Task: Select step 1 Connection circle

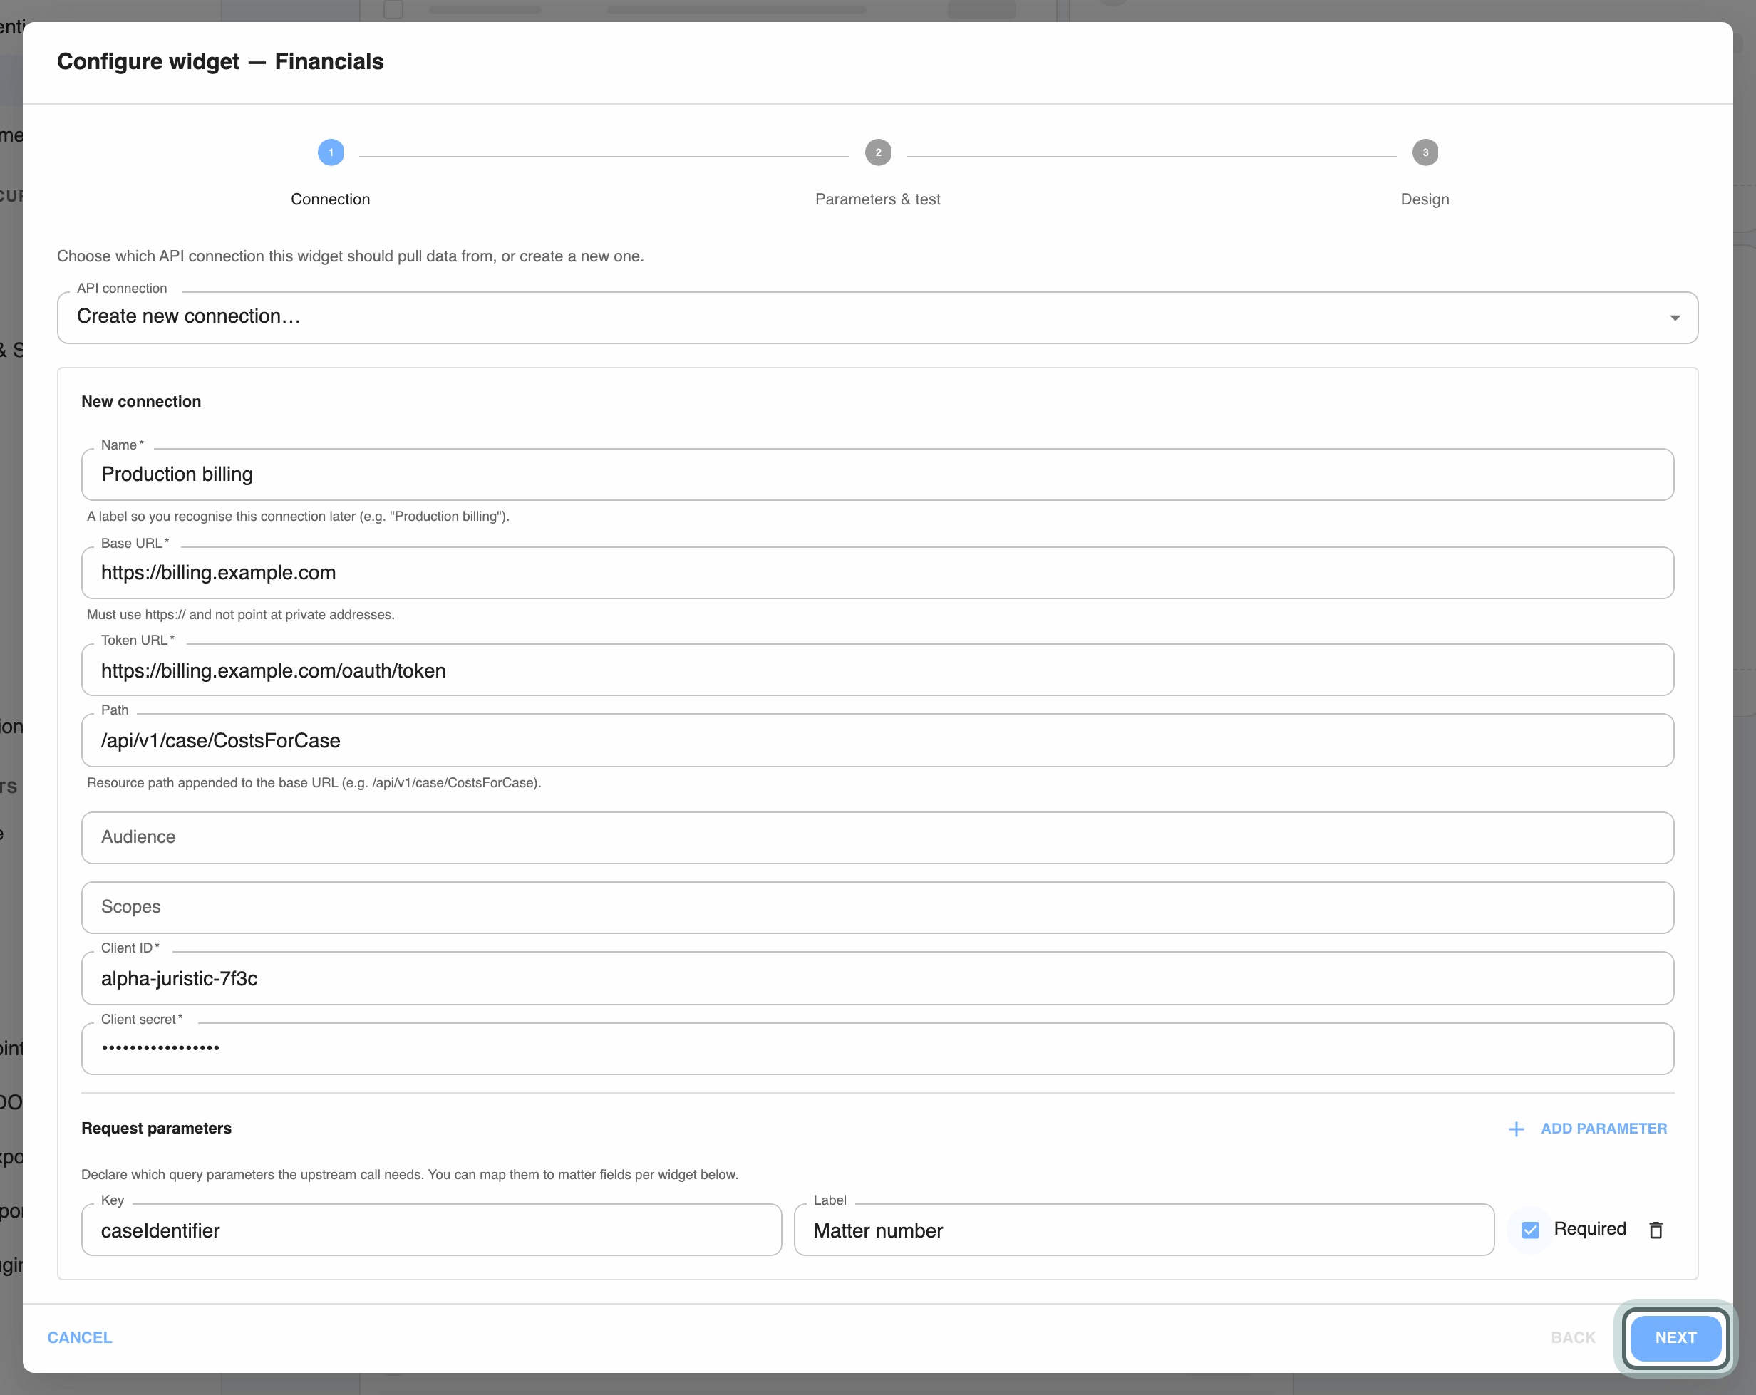Action: 331,152
